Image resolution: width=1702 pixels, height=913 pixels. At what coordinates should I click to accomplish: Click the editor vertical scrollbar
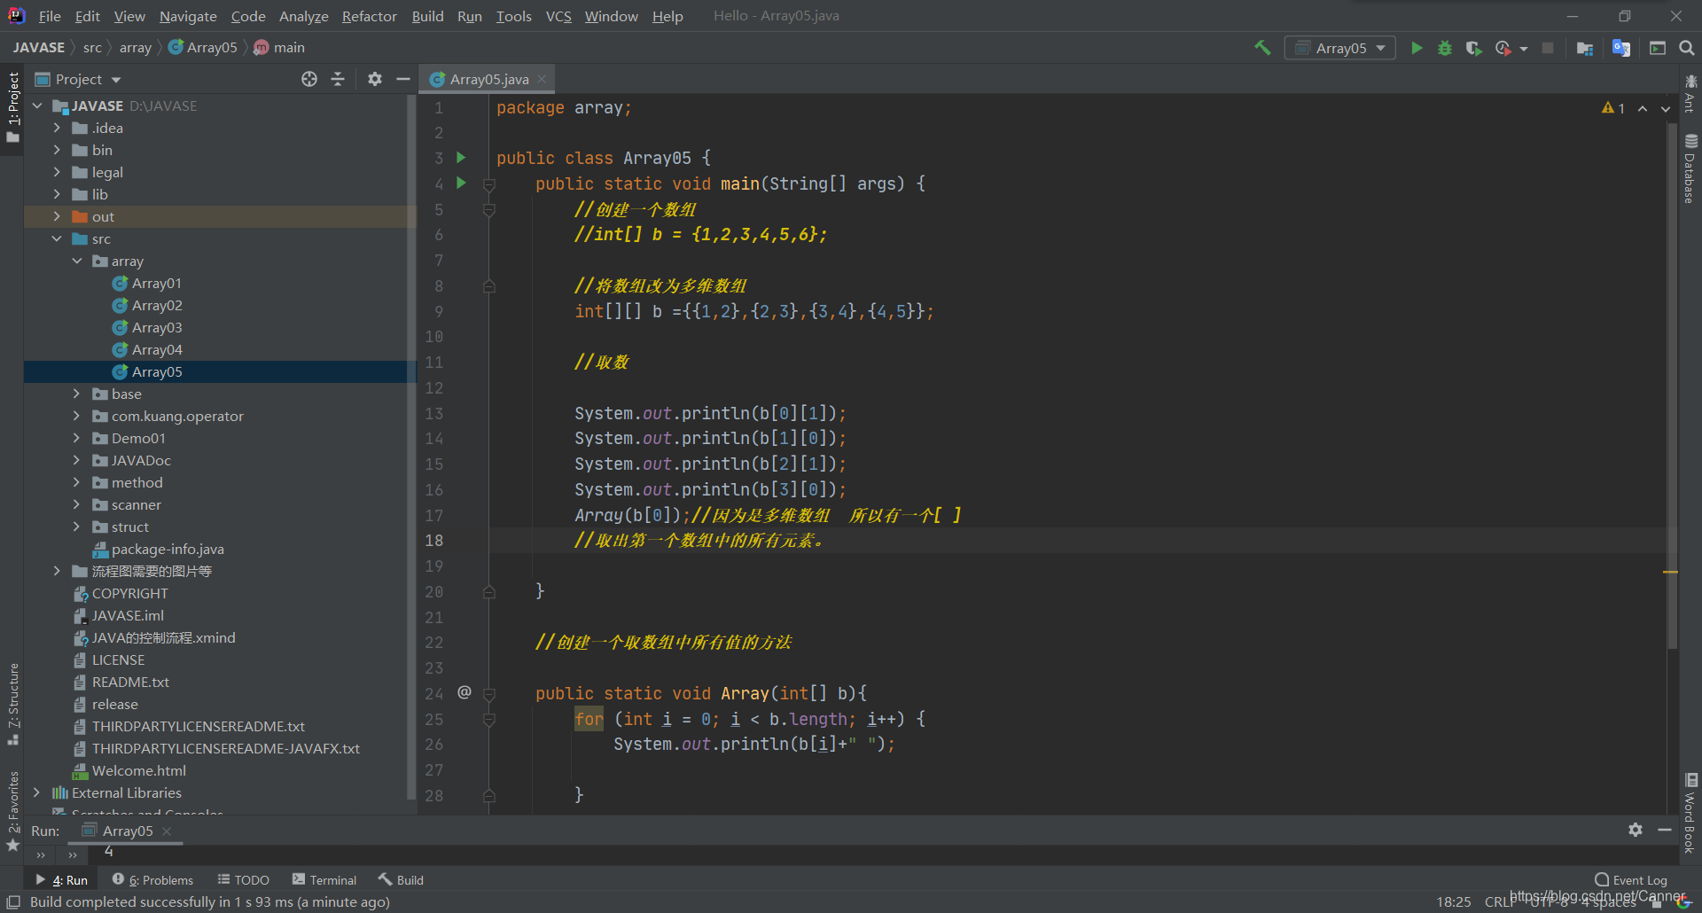(1672, 386)
